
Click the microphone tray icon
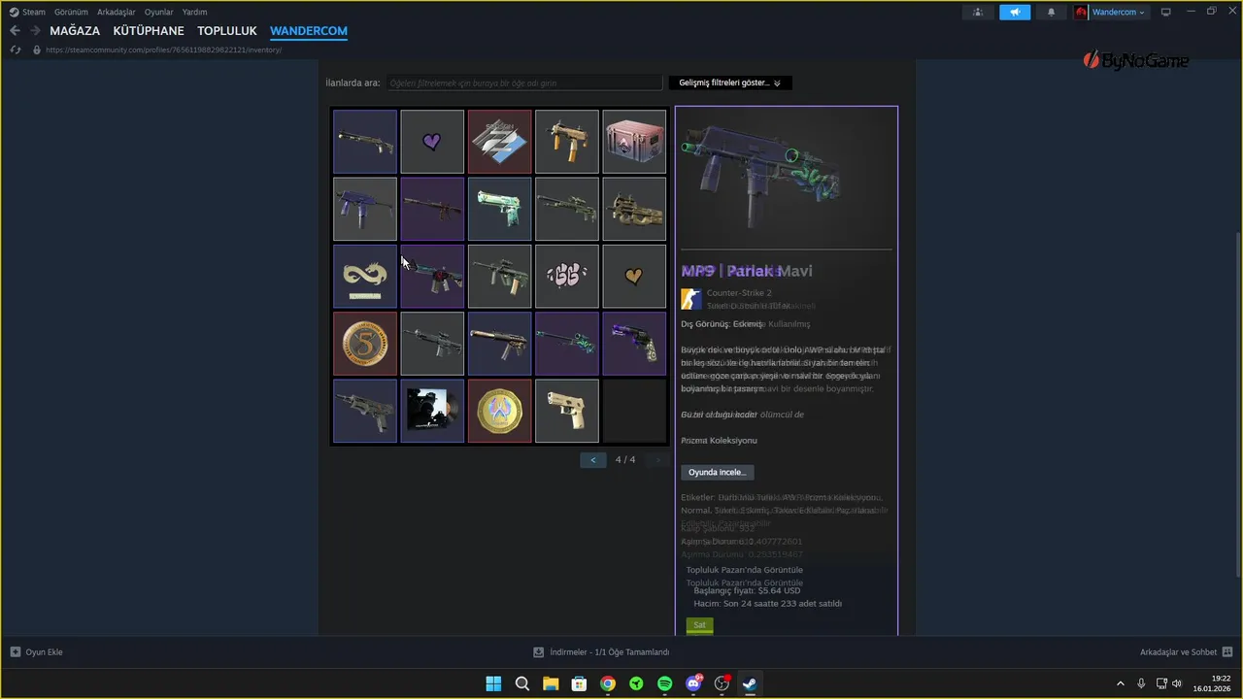pos(1141,683)
